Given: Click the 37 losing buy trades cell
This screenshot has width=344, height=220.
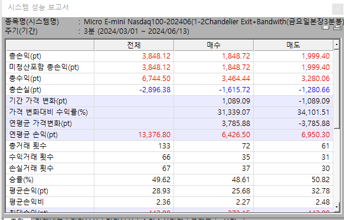Looking at the screenshot, I should [x=246, y=168].
